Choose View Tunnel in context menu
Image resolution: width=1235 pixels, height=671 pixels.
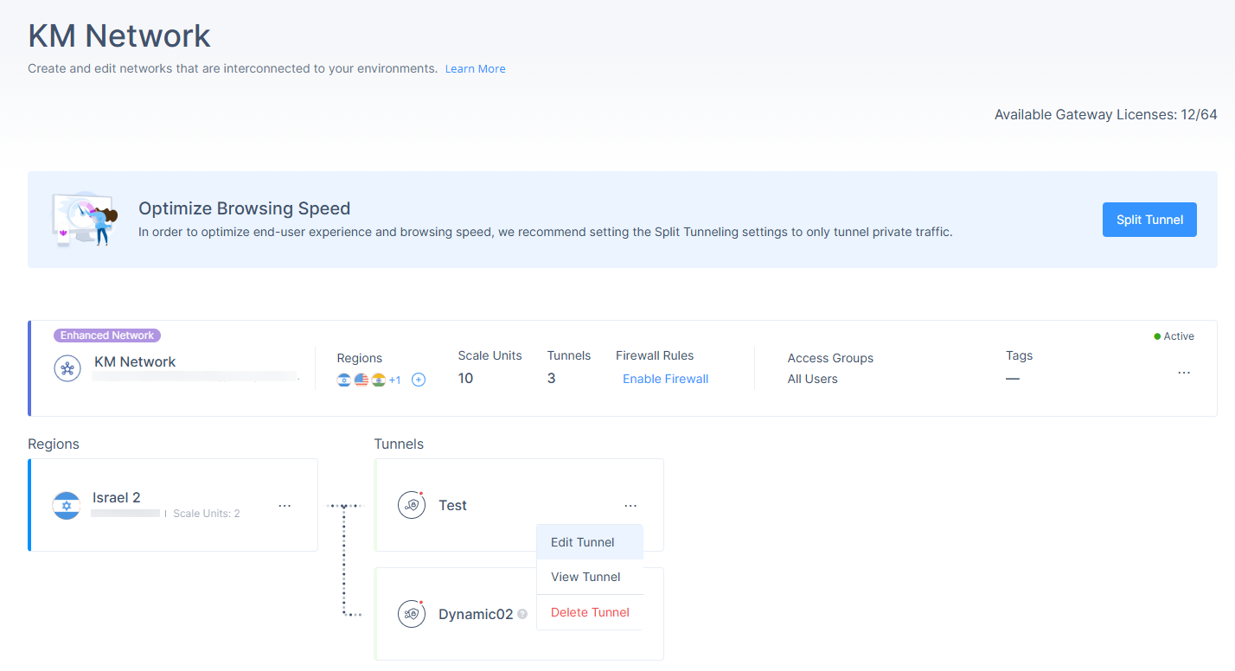pyautogui.click(x=586, y=577)
